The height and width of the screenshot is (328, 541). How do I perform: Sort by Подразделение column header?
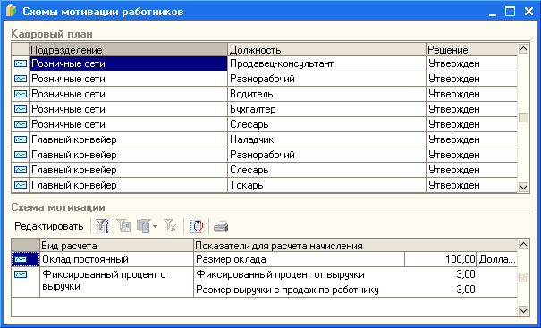[x=128, y=50]
